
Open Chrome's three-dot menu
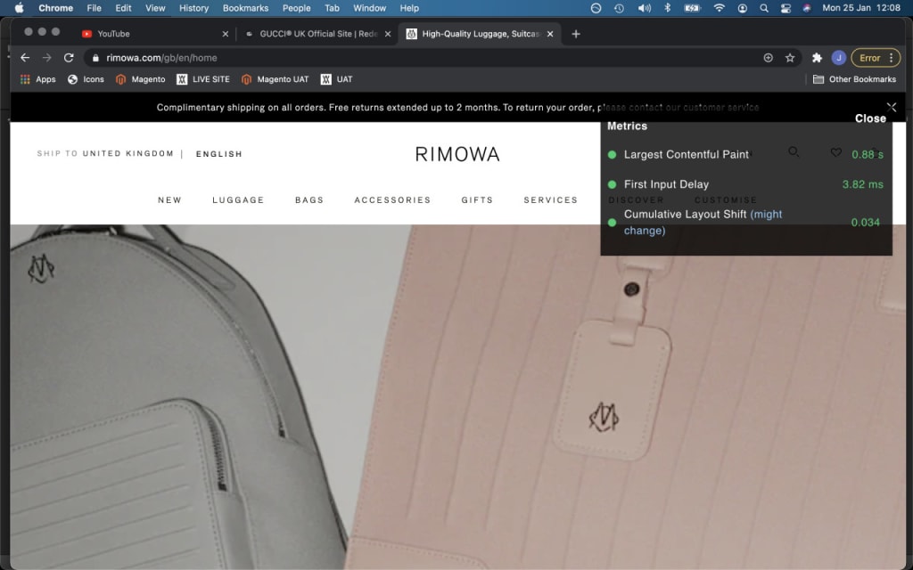pyautogui.click(x=892, y=58)
